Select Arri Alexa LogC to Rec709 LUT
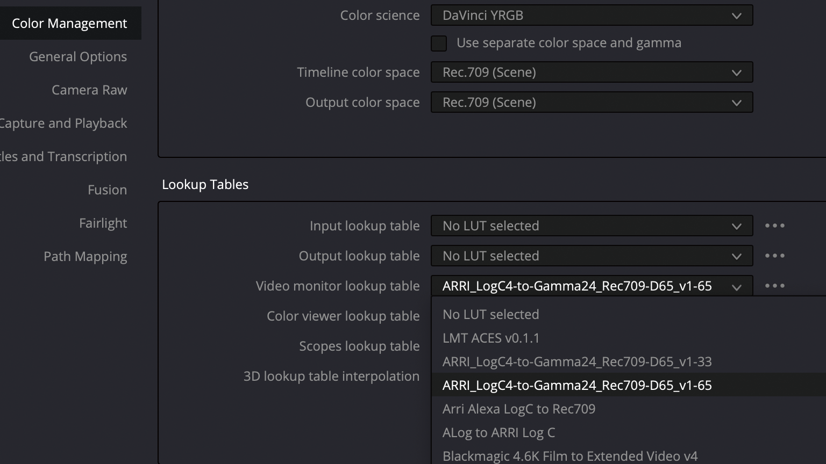The height and width of the screenshot is (464, 826). (x=518, y=409)
